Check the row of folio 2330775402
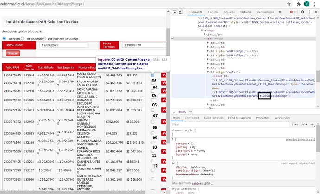The width and height of the screenshot is (320, 194). (x=153, y=100)
